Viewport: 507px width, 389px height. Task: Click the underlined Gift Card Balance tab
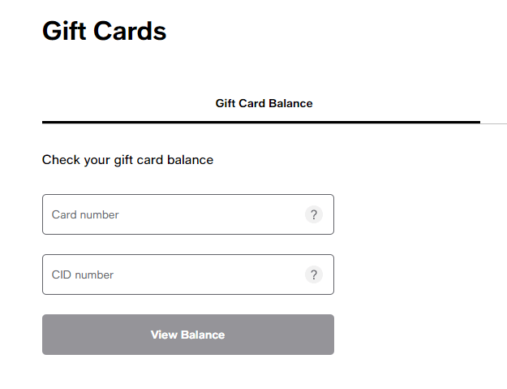tap(264, 104)
